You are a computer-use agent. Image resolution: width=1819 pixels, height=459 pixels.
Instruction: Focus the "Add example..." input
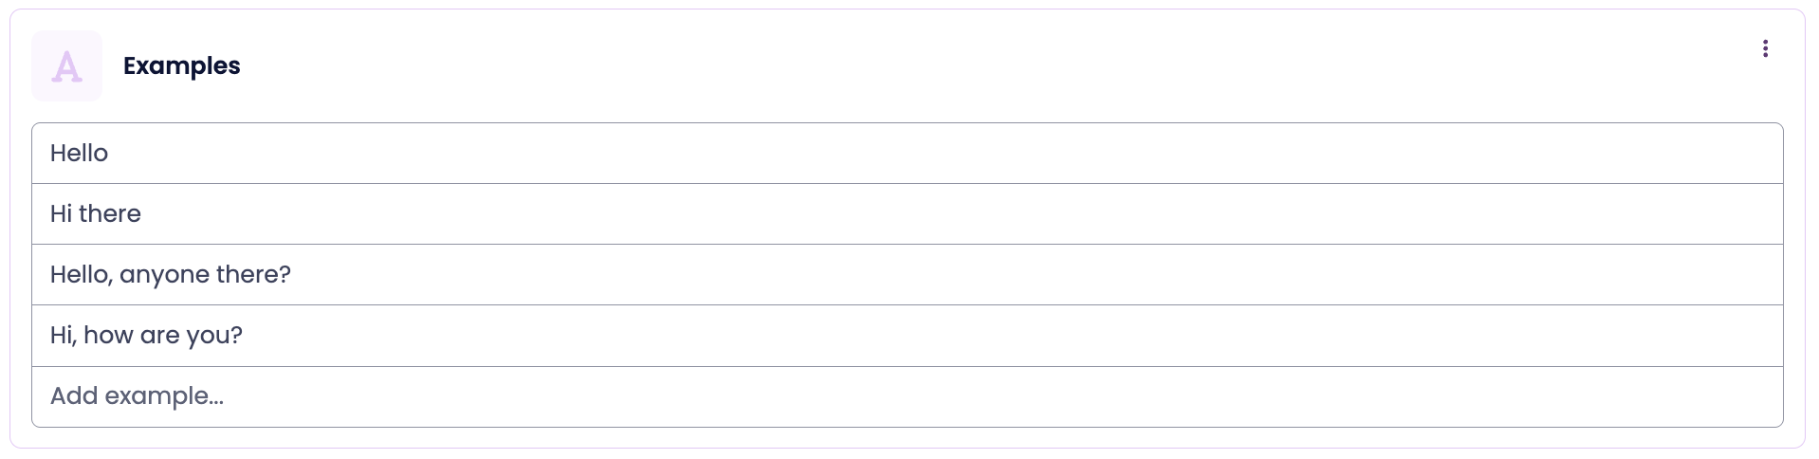pos(907,396)
